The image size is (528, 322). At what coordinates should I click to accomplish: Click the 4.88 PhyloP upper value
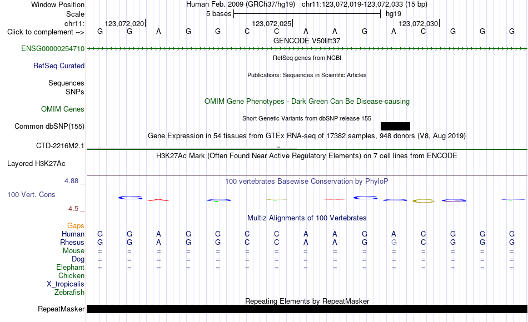pyautogui.click(x=71, y=181)
